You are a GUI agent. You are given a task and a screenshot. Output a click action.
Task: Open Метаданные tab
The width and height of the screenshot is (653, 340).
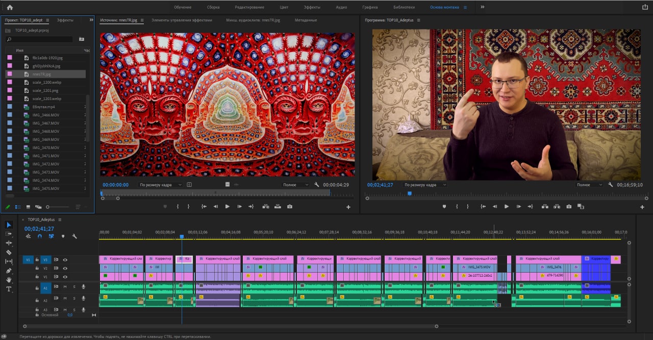tap(306, 20)
